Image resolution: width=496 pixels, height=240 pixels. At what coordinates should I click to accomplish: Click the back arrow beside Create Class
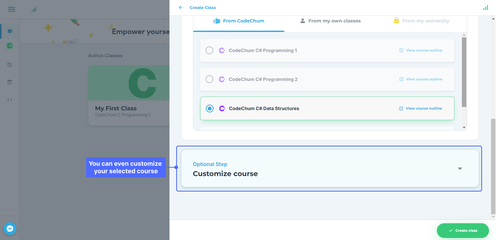click(x=181, y=7)
